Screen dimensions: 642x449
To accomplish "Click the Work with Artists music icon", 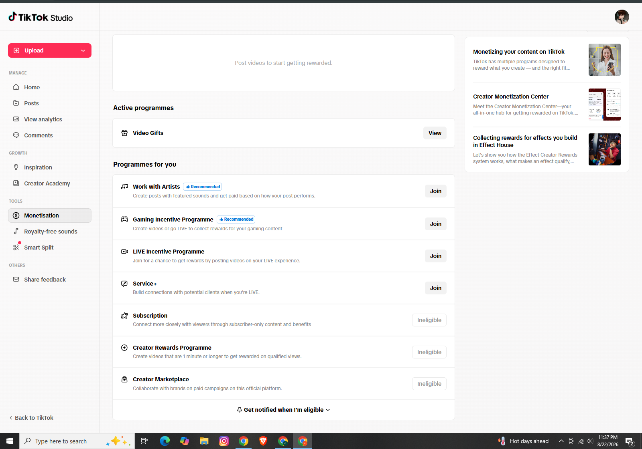I will point(124,187).
